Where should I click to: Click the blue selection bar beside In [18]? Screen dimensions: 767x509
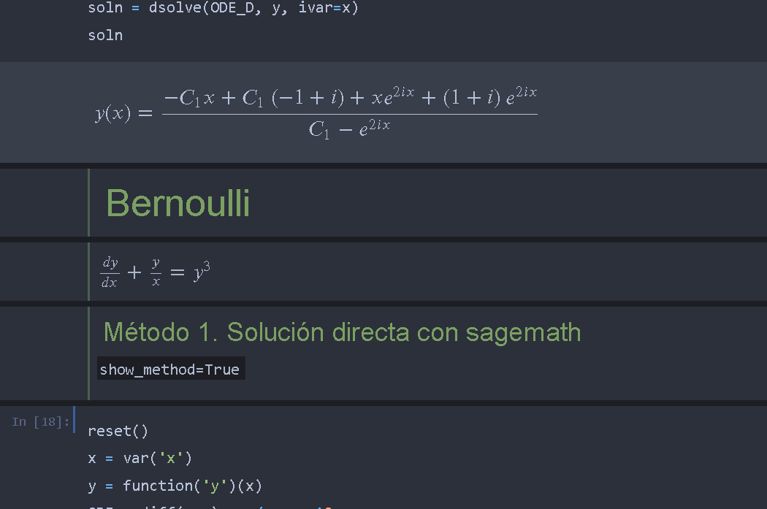[75, 419]
